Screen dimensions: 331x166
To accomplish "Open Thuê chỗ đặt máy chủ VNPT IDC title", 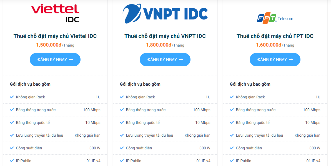I will pos(165,36).
